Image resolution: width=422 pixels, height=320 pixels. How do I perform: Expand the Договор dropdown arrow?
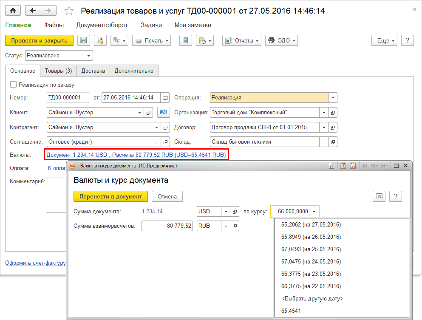324,127
